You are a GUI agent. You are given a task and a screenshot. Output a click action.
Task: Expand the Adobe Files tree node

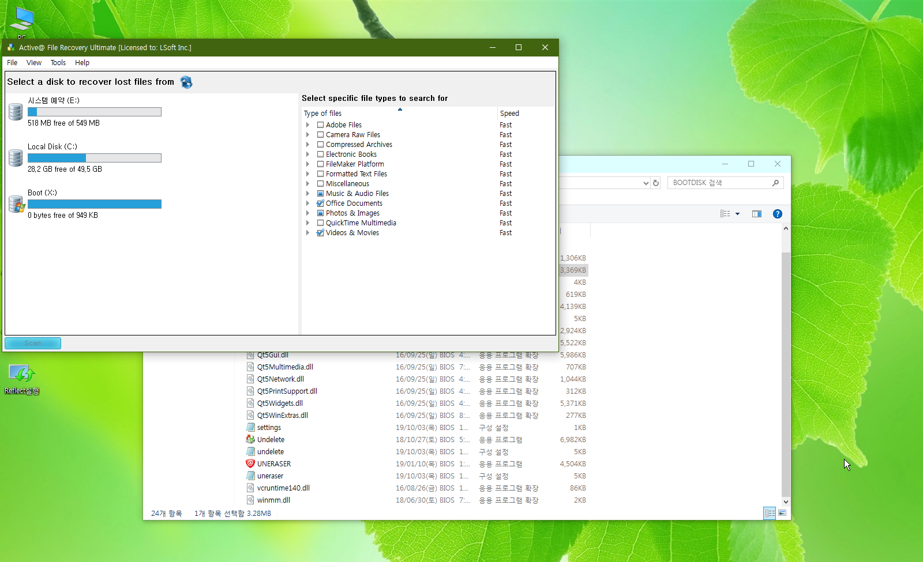click(307, 125)
